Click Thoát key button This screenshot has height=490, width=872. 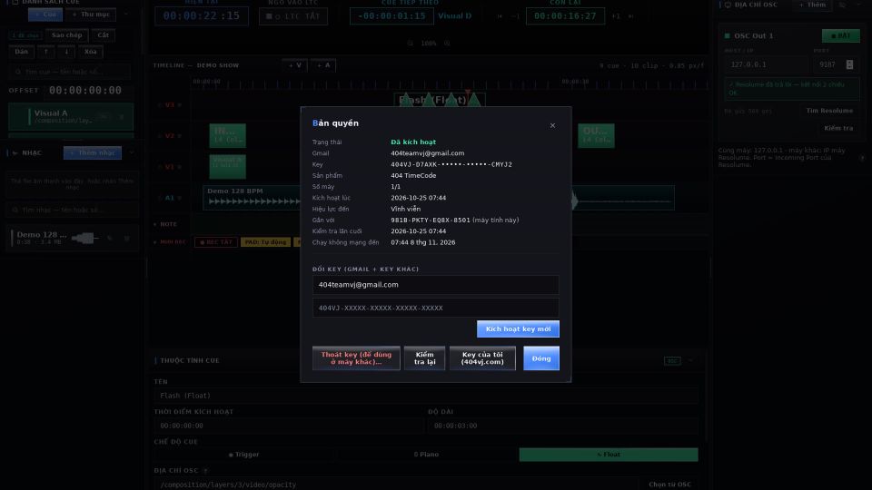tap(356, 358)
